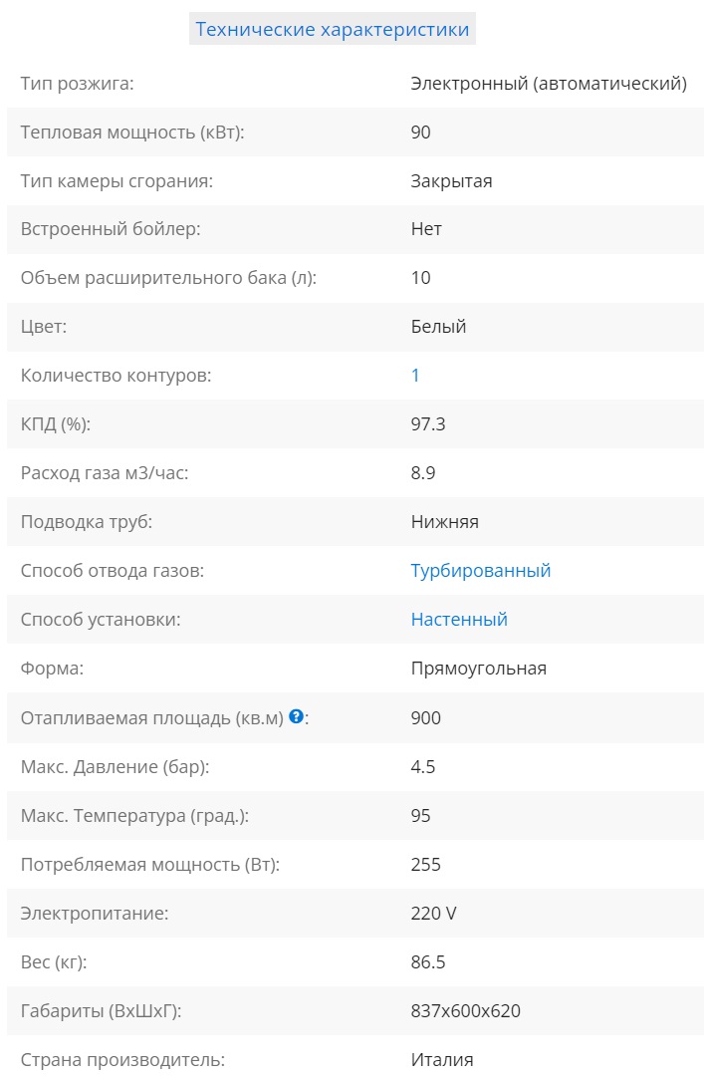This screenshot has height=1080, width=704.
Task: Click the Макс. Давление (бар) label
Action: (x=115, y=766)
